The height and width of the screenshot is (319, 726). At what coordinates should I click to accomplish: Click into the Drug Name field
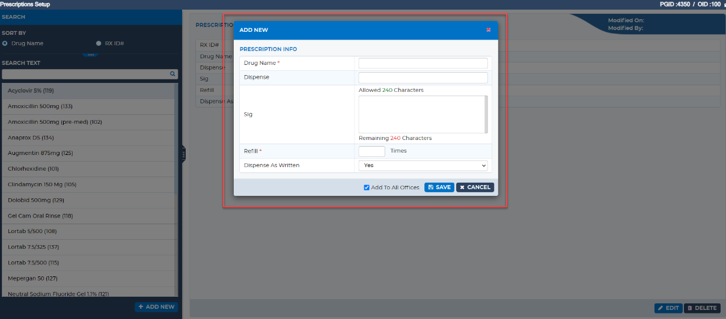(x=423, y=63)
